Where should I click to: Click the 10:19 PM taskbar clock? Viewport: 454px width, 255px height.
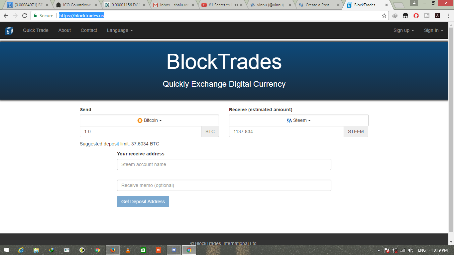click(439, 250)
